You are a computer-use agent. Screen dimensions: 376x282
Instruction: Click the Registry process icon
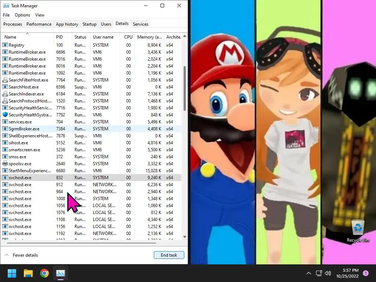point(5,45)
